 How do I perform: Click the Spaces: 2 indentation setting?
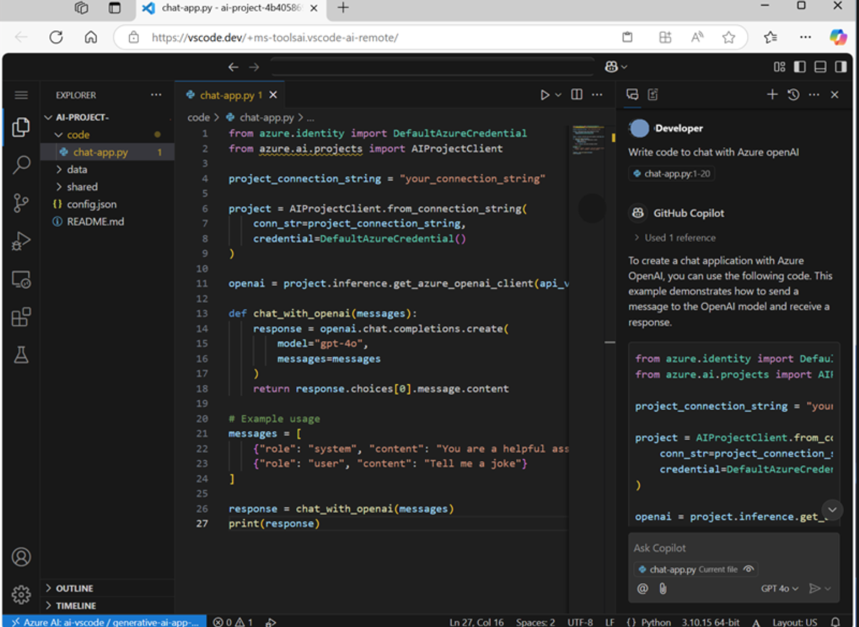click(535, 622)
